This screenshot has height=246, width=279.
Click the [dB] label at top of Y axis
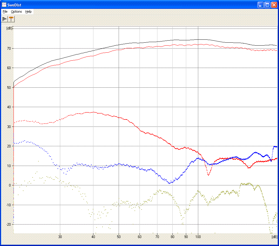[9, 28]
